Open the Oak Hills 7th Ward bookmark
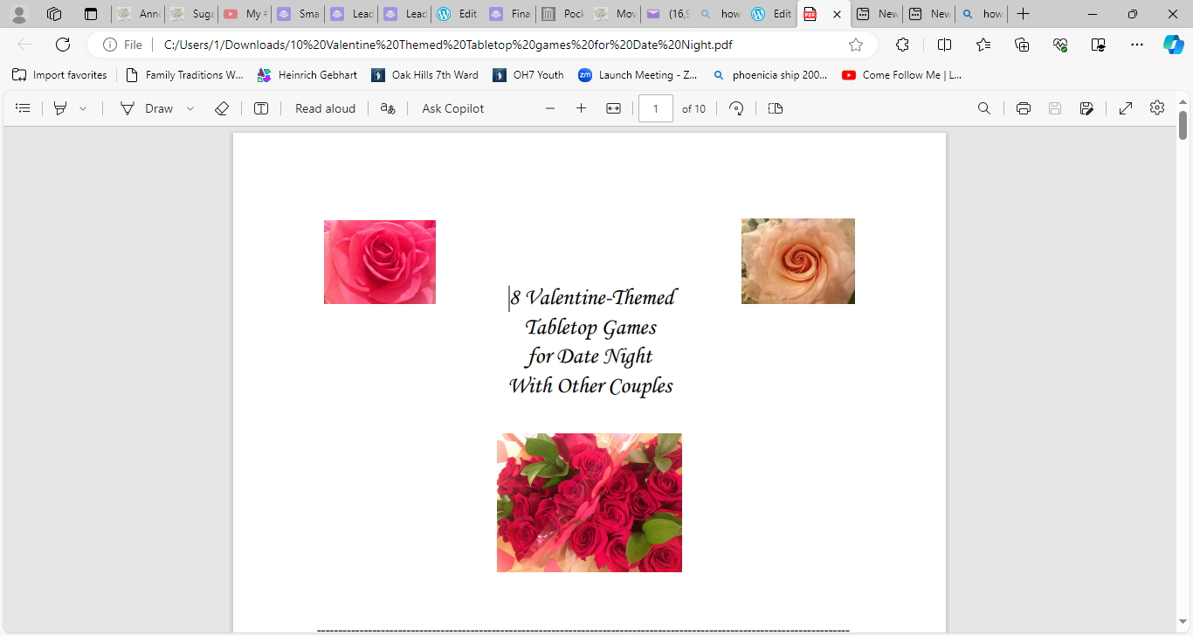 click(x=425, y=75)
